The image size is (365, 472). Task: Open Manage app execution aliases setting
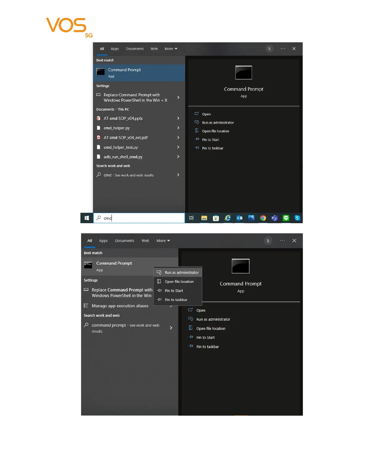pos(120,306)
